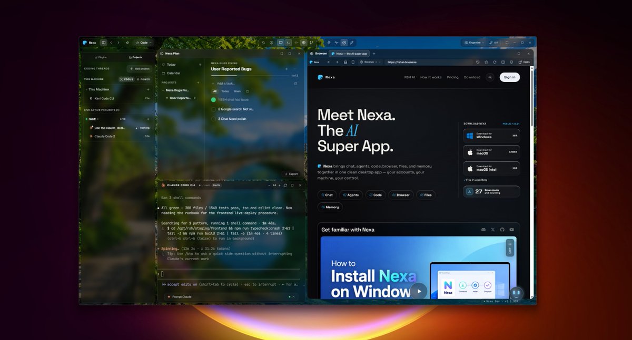Screen dimensions: 632x340
Task: Open the help question-mark icon
Action: point(272,43)
